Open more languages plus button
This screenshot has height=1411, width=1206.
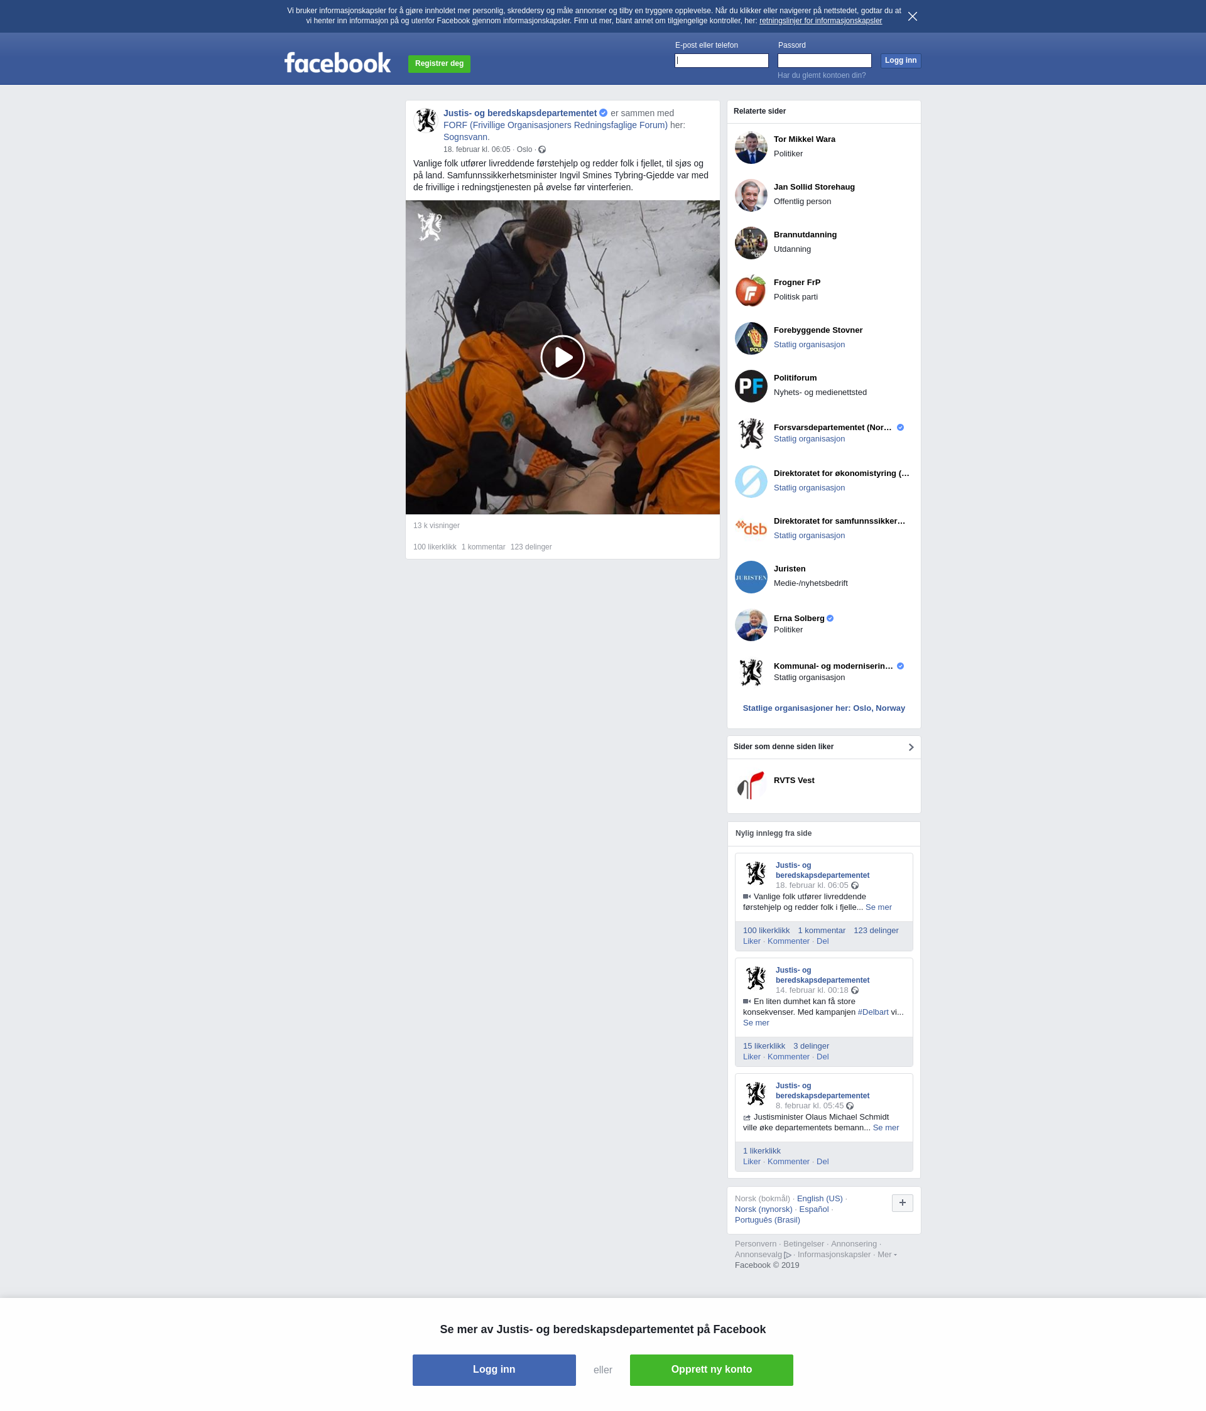point(902,1203)
